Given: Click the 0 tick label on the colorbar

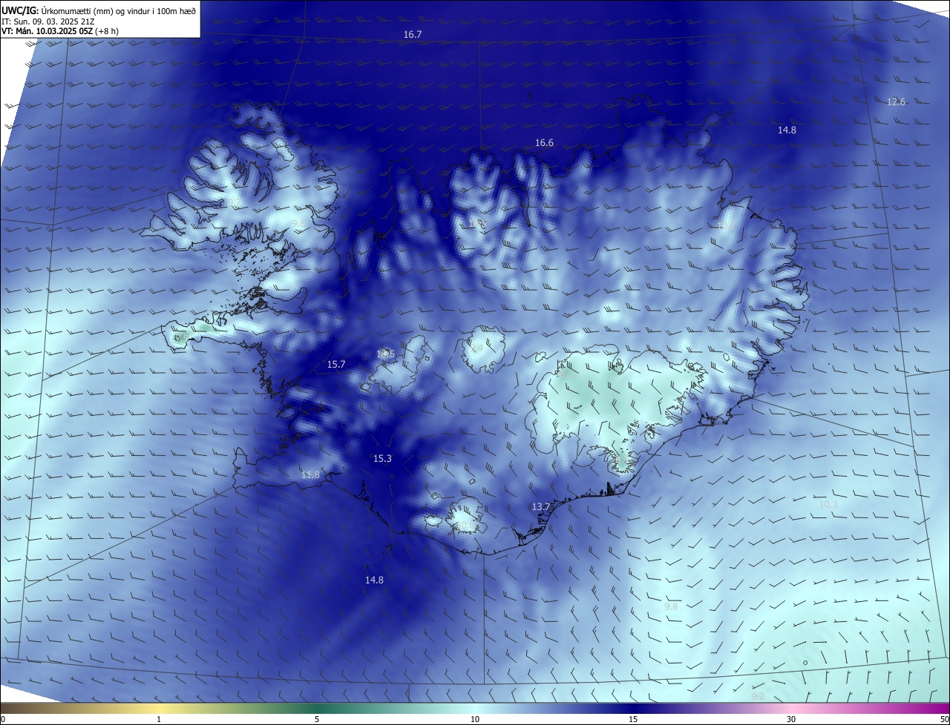Looking at the screenshot, I should (x=3, y=719).
